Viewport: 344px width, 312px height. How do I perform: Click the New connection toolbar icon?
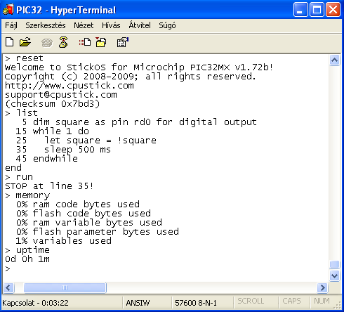9,42
